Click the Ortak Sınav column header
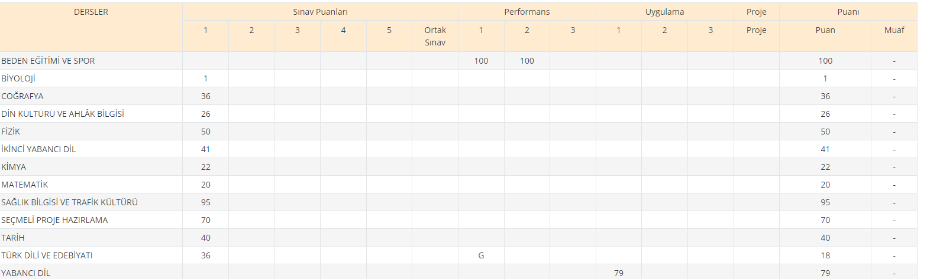The width and height of the screenshot is (927, 279). 435,36
